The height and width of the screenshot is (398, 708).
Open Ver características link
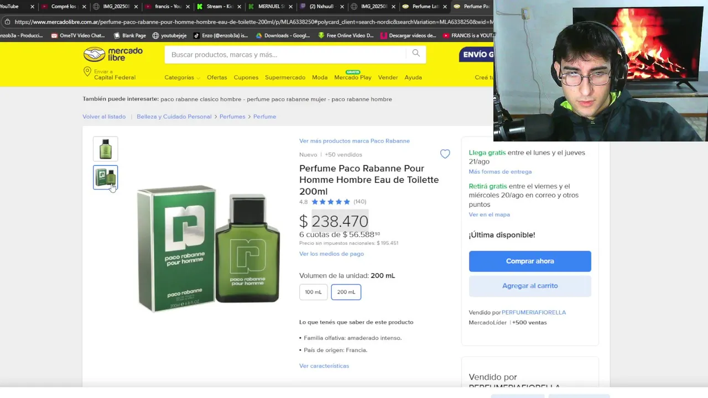324,366
